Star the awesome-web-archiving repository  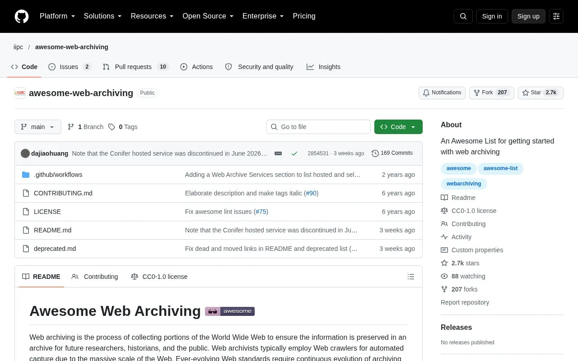pos(541,93)
